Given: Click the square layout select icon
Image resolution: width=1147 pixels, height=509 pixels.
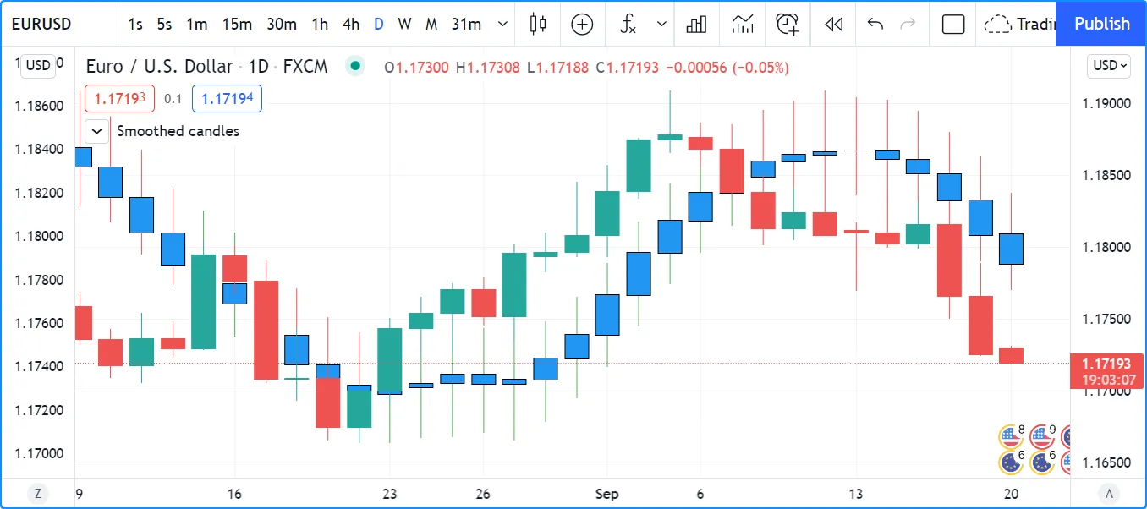Looking at the screenshot, I should (953, 24).
